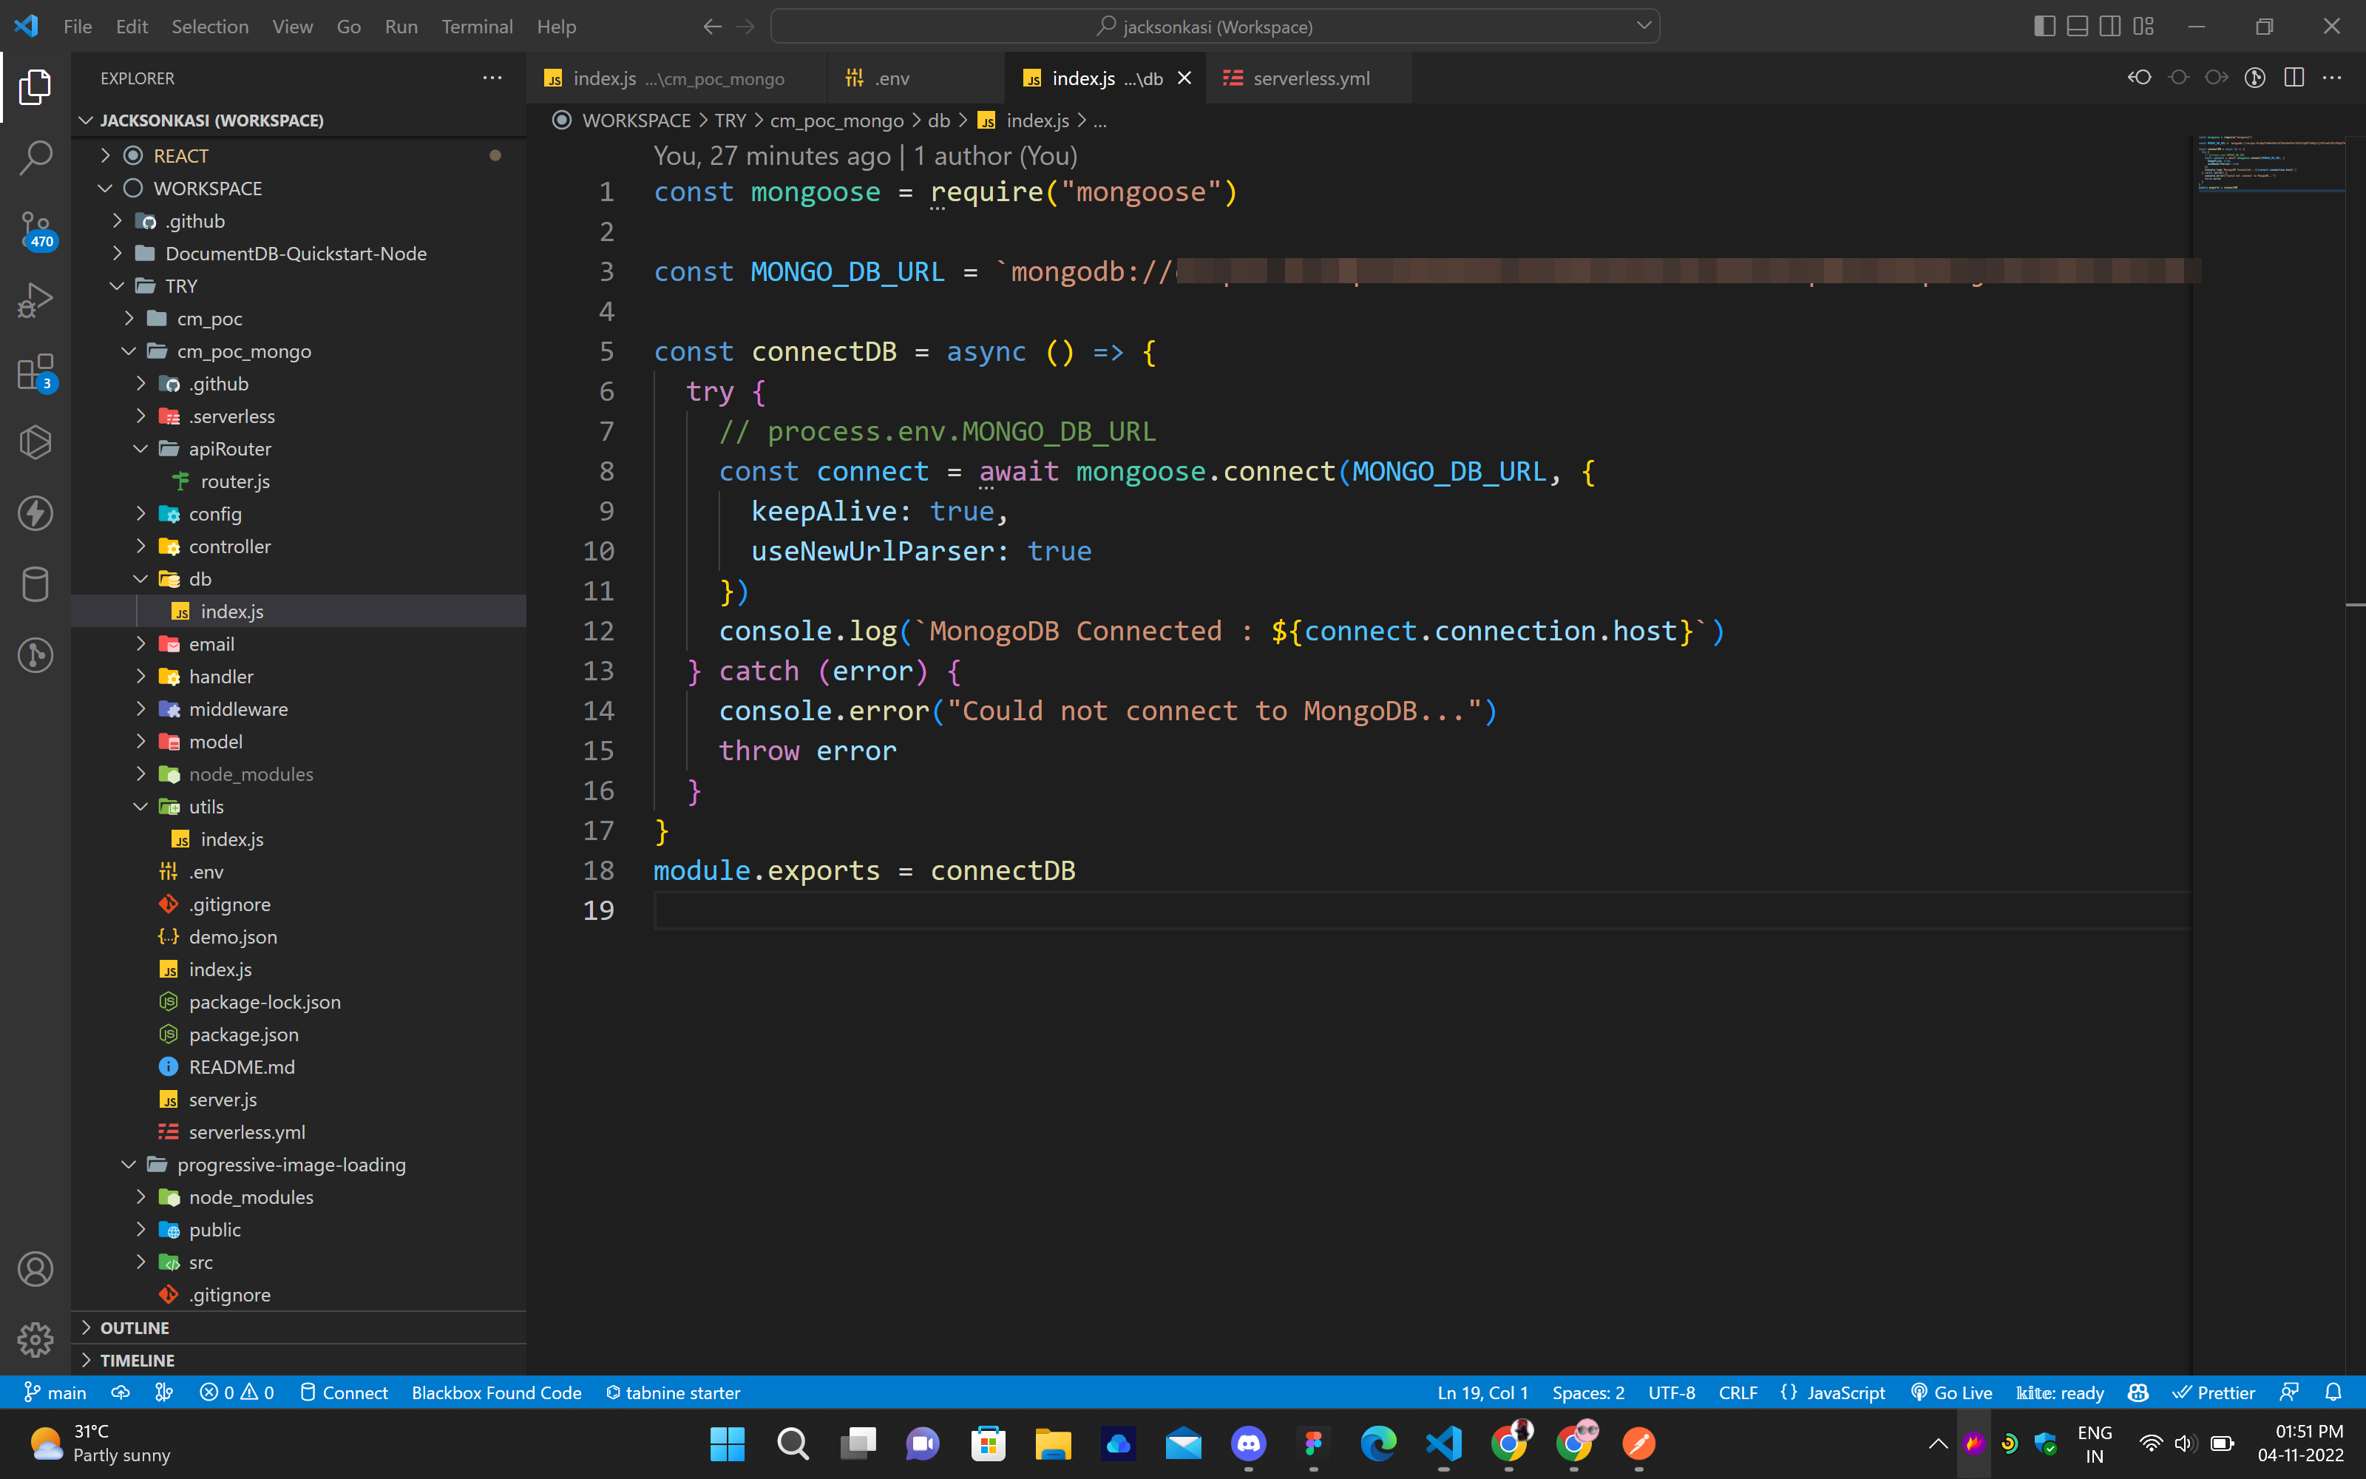This screenshot has width=2366, height=1479.
Task: Open File Explorer from Windows taskbar
Action: (1053, 1443)
